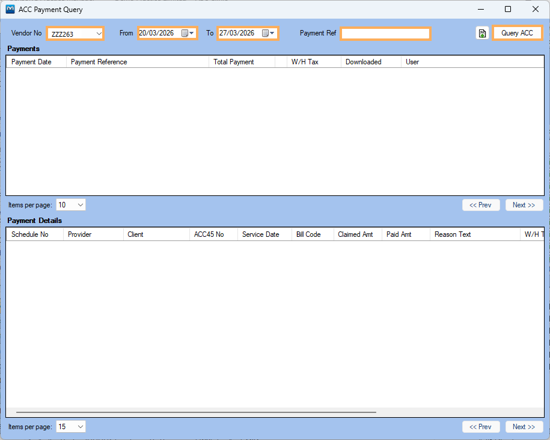Click the ACC45 No column header

point(213,234)
